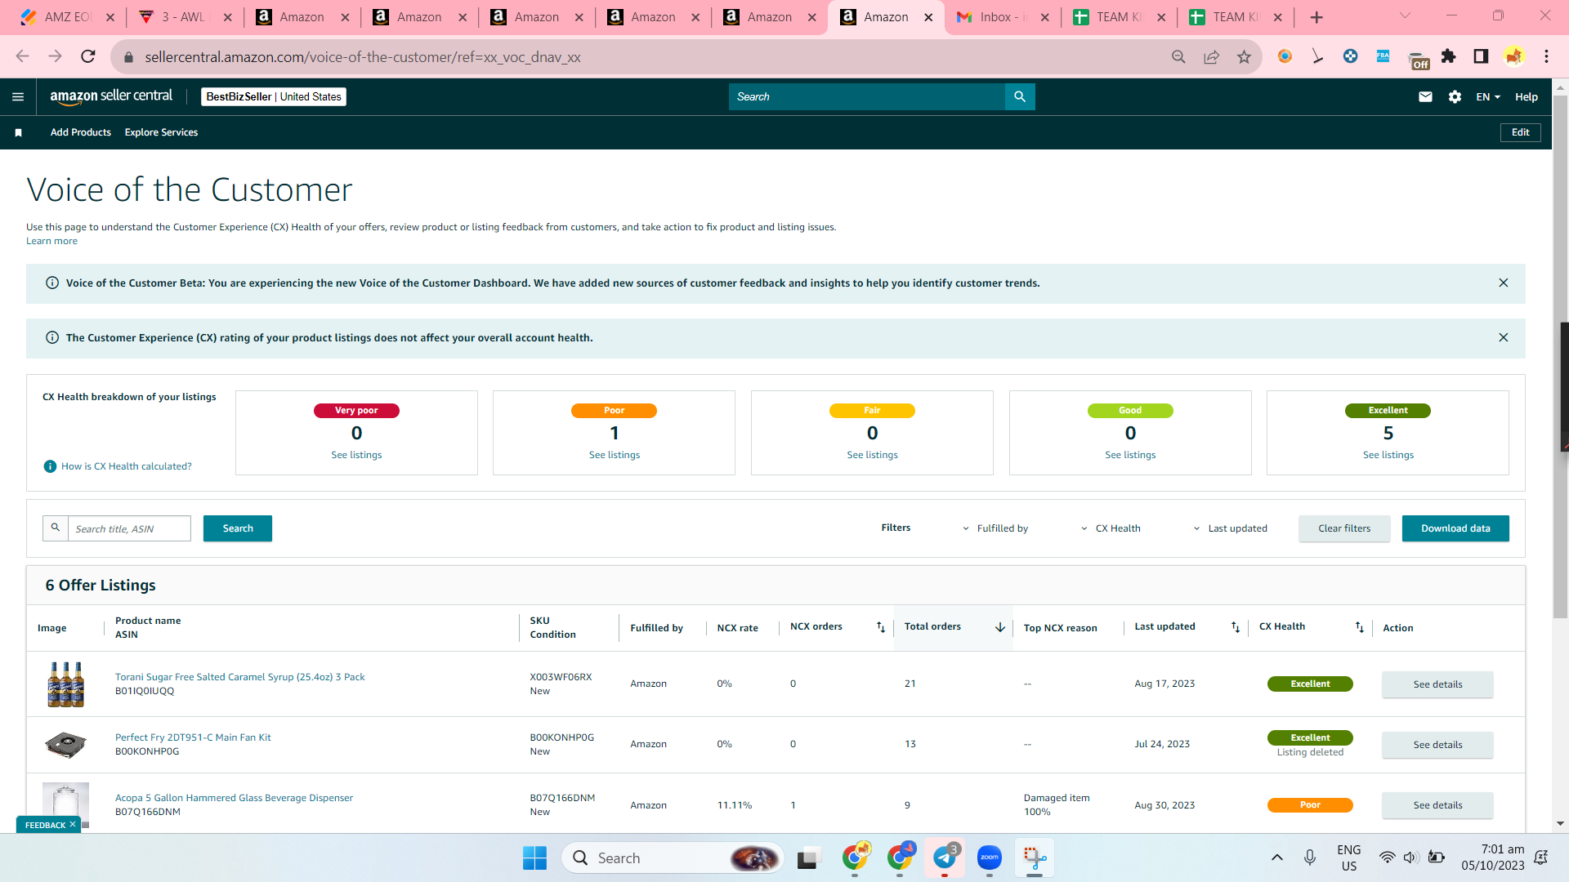Close the FEEDBACK tab widget

click(x=73, y=825)
